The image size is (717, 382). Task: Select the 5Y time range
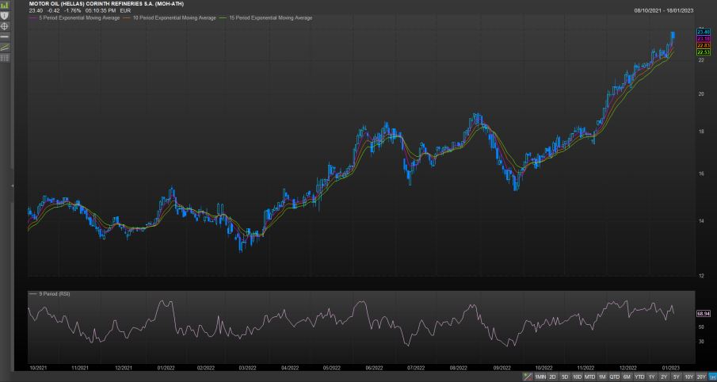[676, 376]
